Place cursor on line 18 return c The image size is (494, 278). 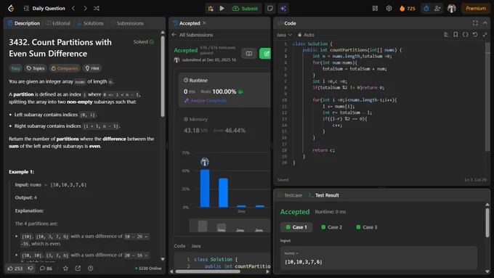(323, 150)
